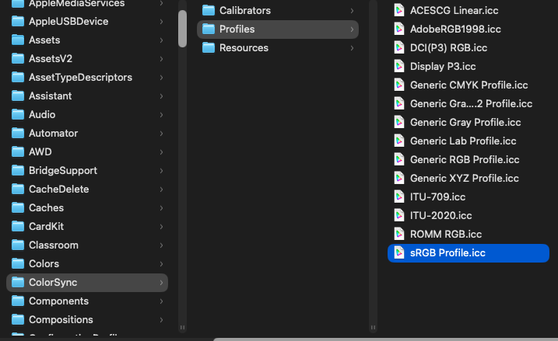Open the Colors folder
This screenshot has width=558, height=341.
point(44,263)
